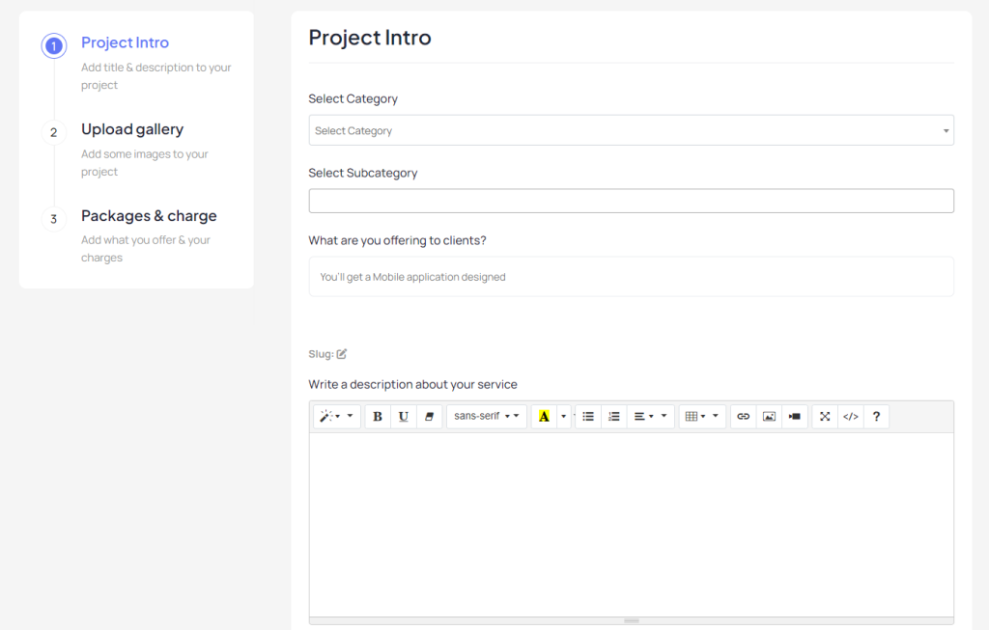Open the sans-serif font family dropdown
The width and height of the screenshot is (989, 630).
click(487, 417)
